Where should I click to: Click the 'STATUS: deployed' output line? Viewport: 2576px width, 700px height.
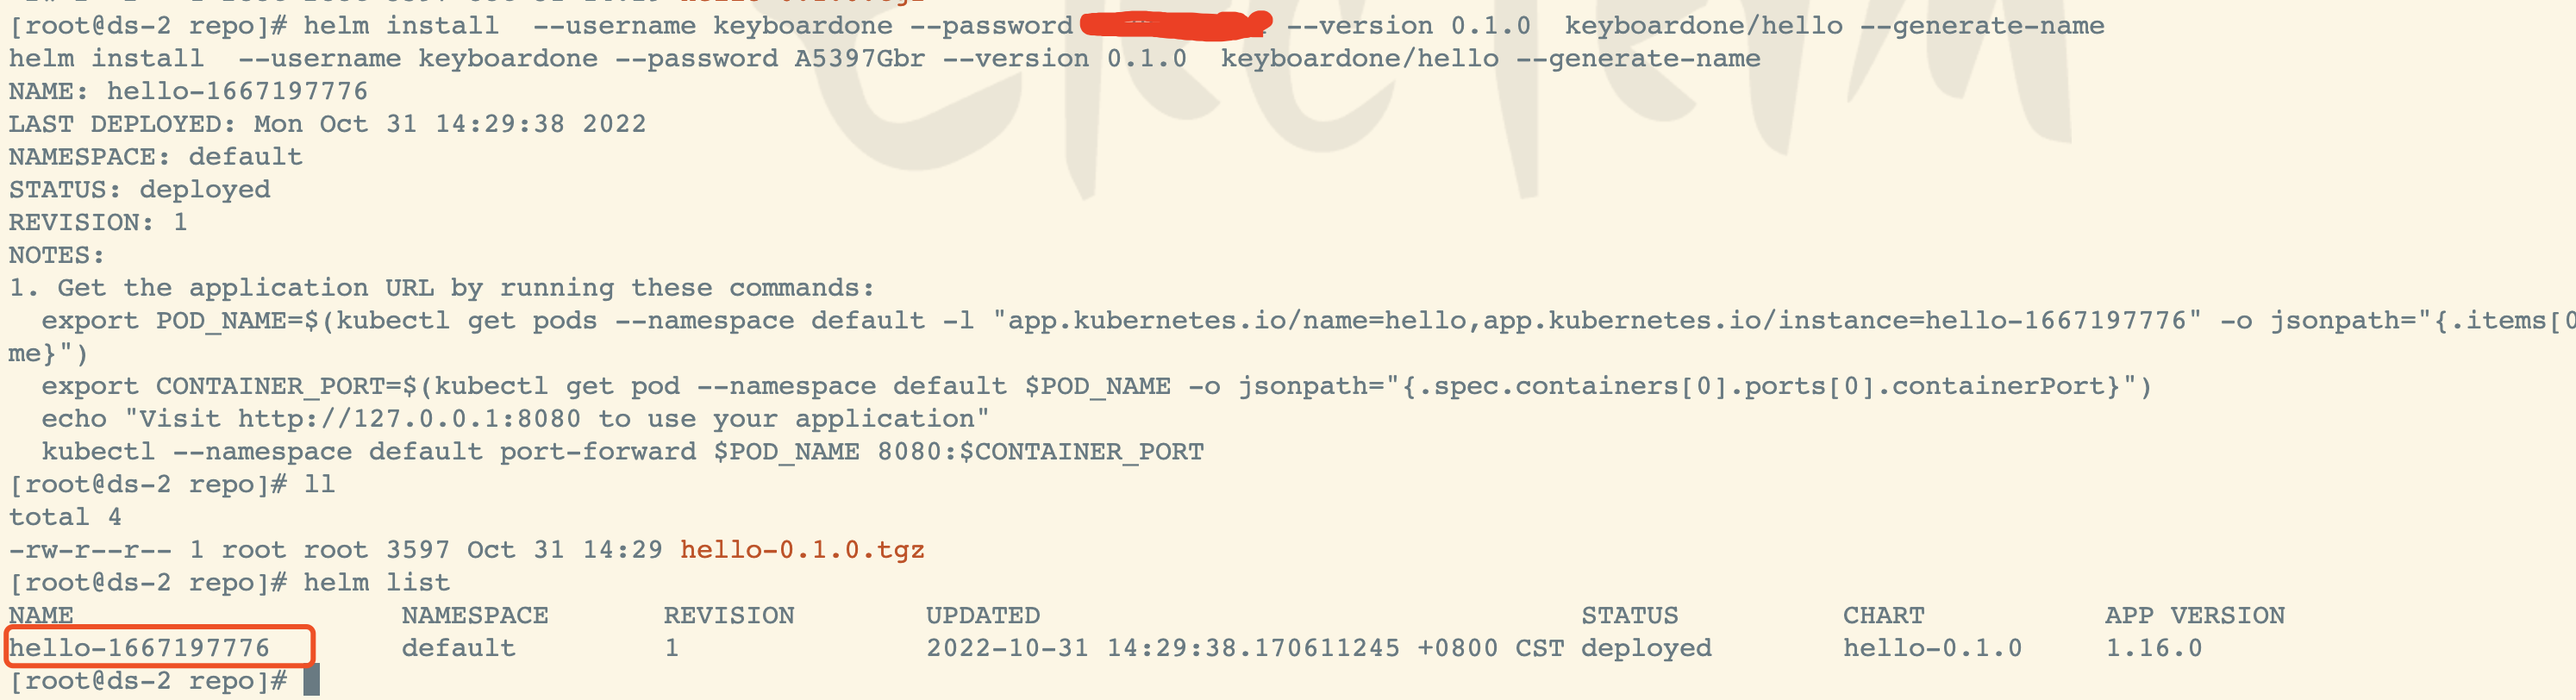point(140,190)
